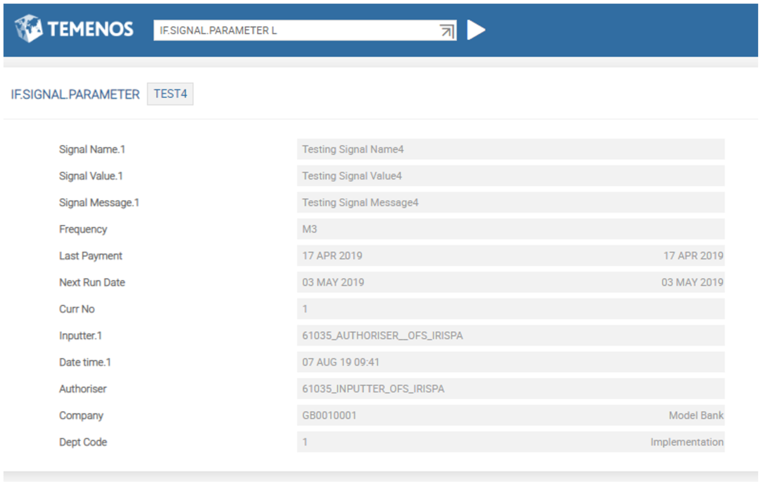
Task: Click the Frequency field showing M3
Action: tap(510, 229)
